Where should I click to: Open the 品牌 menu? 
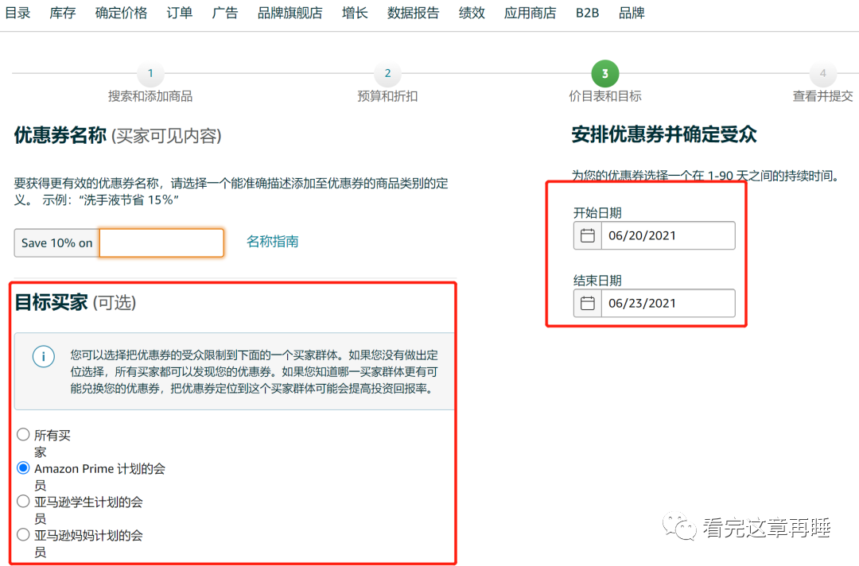pyautogui.click(x=632, y=13)
